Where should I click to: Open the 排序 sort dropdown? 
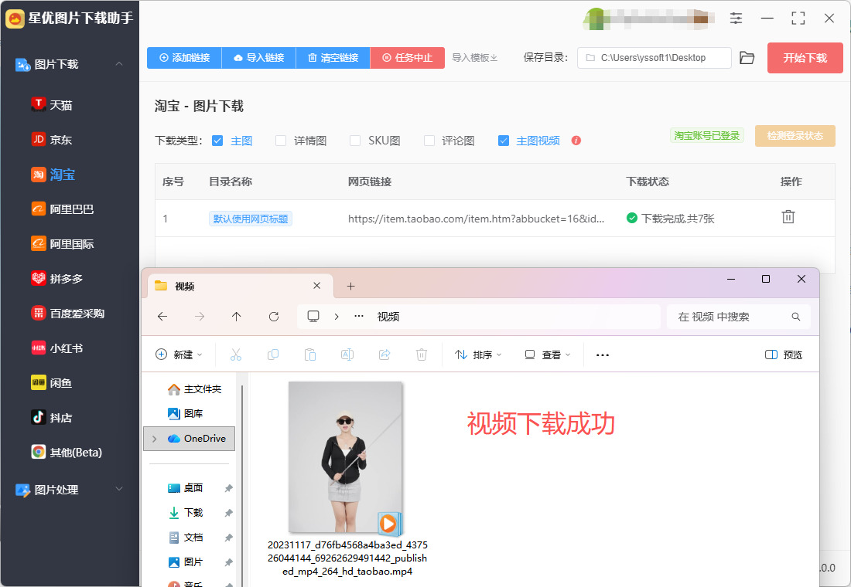pos(478,355)
